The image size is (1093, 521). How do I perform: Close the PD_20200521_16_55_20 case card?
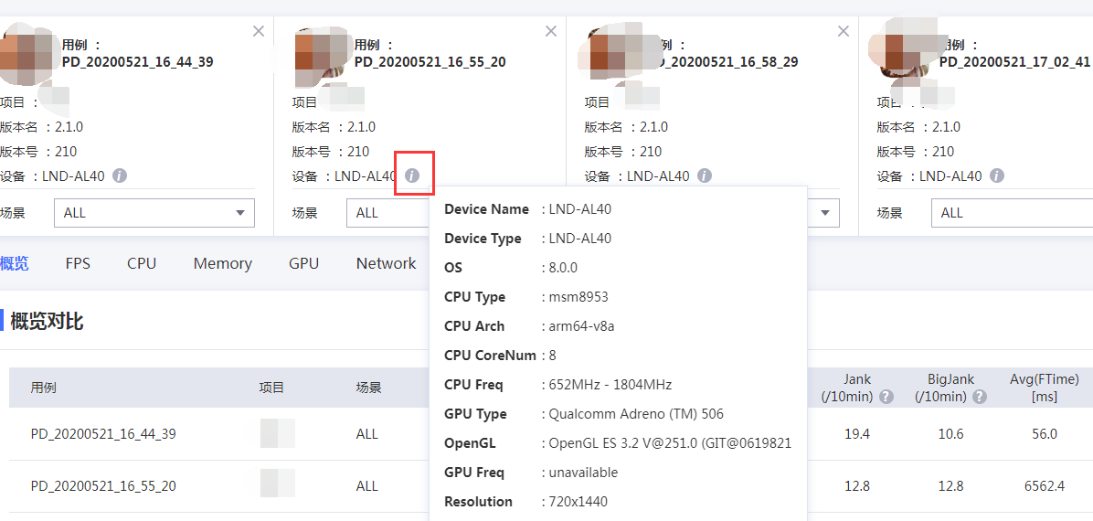click(x=551, y=31)
